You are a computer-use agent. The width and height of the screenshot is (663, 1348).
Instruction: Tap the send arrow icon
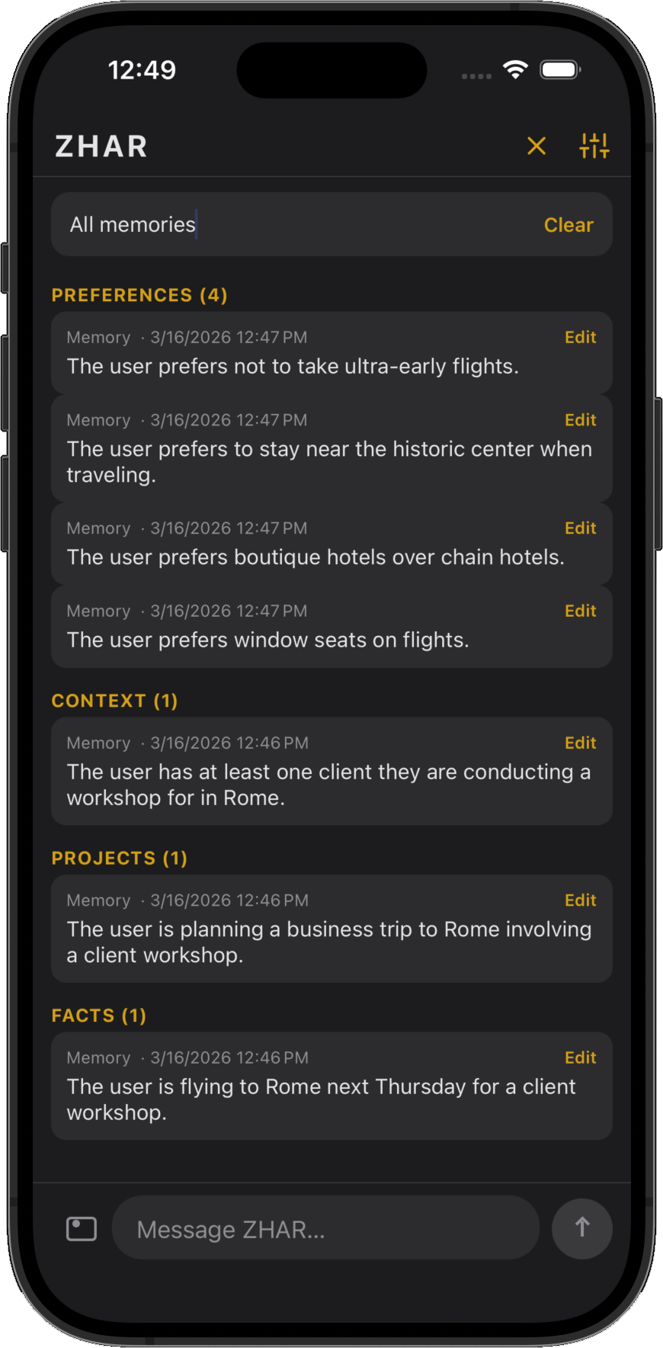tap(581, 1228)
